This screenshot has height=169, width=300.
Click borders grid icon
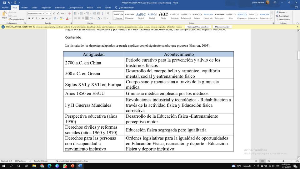click(104, 18)
